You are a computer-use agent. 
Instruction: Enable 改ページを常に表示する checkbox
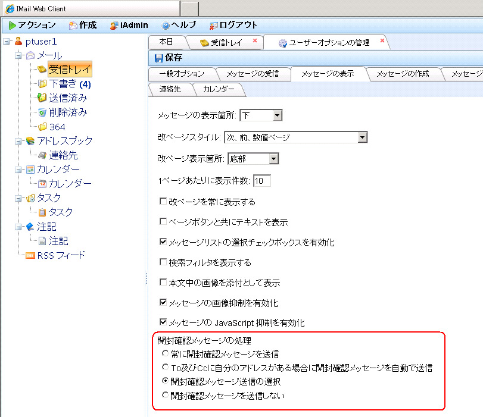click(163, 201)
